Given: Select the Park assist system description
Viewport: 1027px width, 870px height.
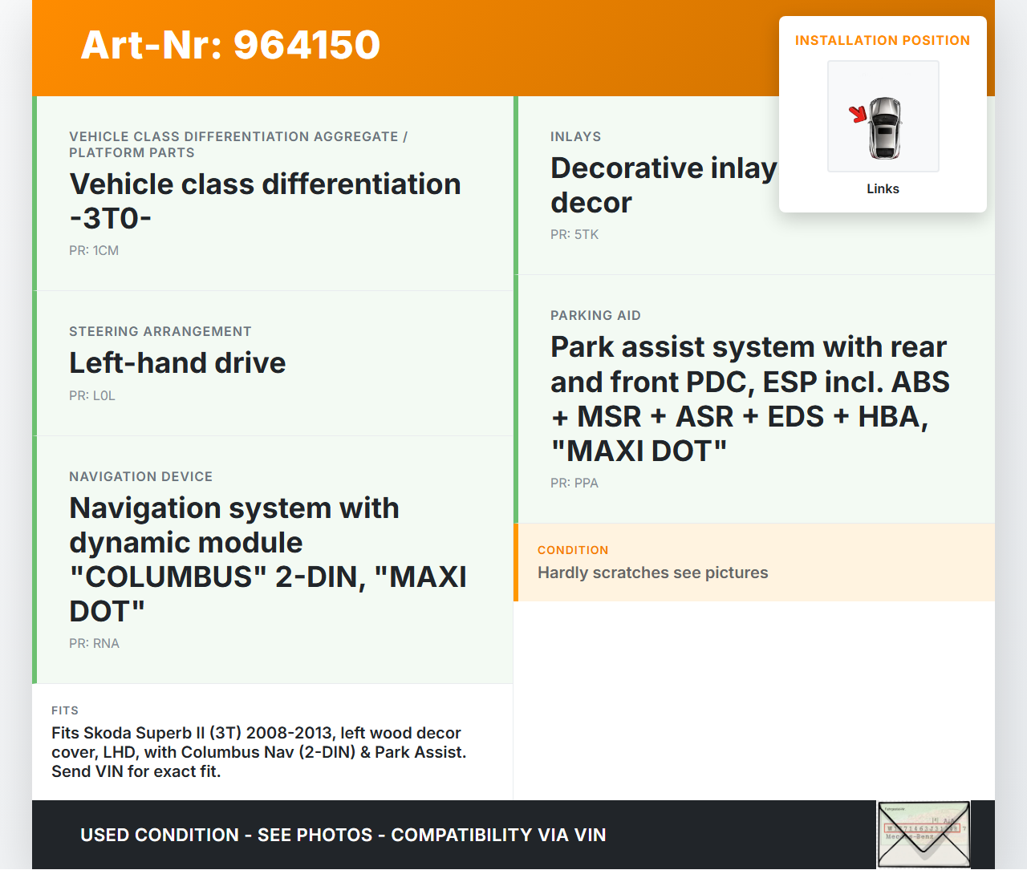Looking at the screenshot, I should (749, 399).
